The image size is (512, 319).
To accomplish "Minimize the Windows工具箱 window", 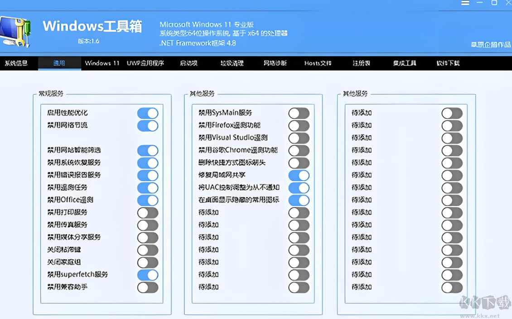I will pos(480,3).
